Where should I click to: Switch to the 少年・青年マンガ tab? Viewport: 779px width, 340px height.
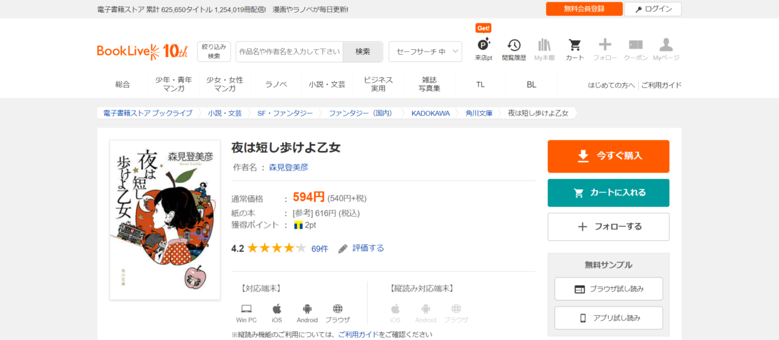(x=173, y=84)
